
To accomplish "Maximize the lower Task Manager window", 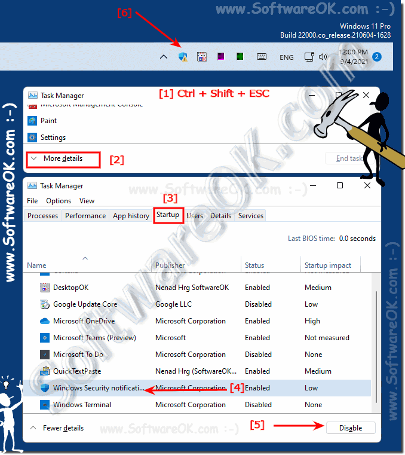I will coord(340,185).
